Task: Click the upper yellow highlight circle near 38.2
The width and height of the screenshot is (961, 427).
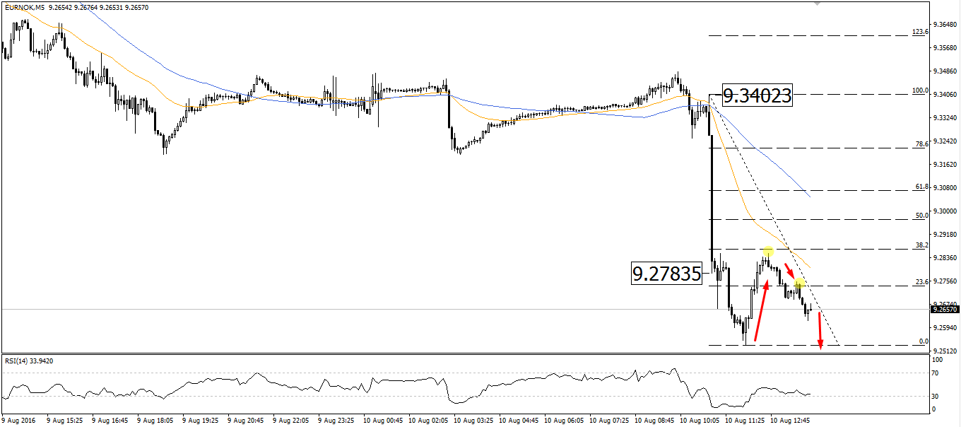Action: 768,251
